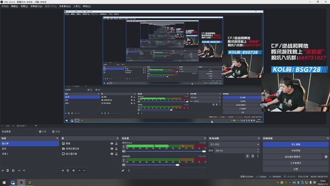The image size is (330, 186).
Task: Hide the 图像 source via eye
Action: (112, 143)
